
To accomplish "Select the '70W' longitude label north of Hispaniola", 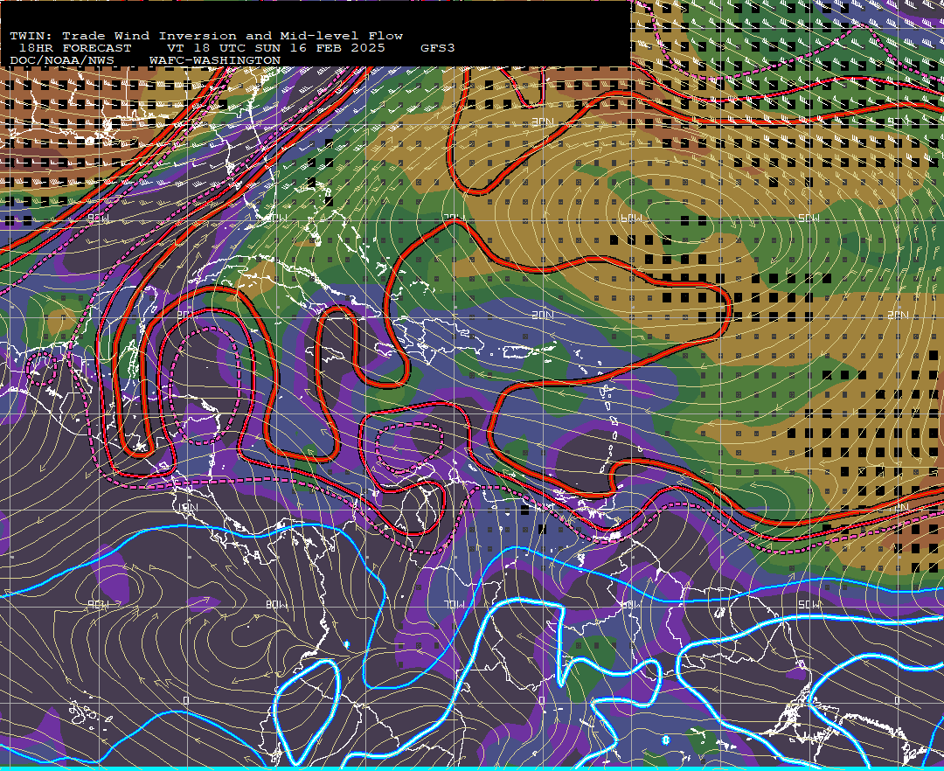I will pyautogui.click(x=454, y=218).
